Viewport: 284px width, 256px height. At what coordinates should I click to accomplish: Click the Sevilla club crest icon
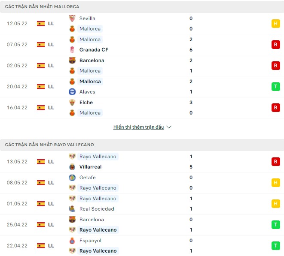click(x=72, y=18)
